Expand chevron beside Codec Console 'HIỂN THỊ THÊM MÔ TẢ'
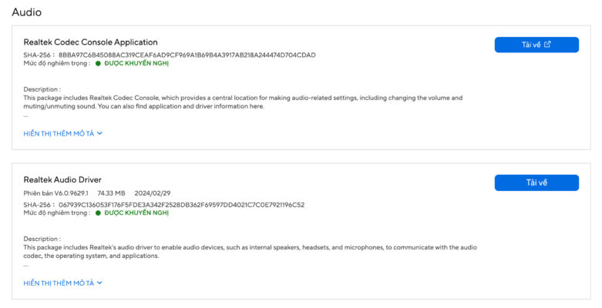The image size is (602, 308). click(x=100, y=133)
